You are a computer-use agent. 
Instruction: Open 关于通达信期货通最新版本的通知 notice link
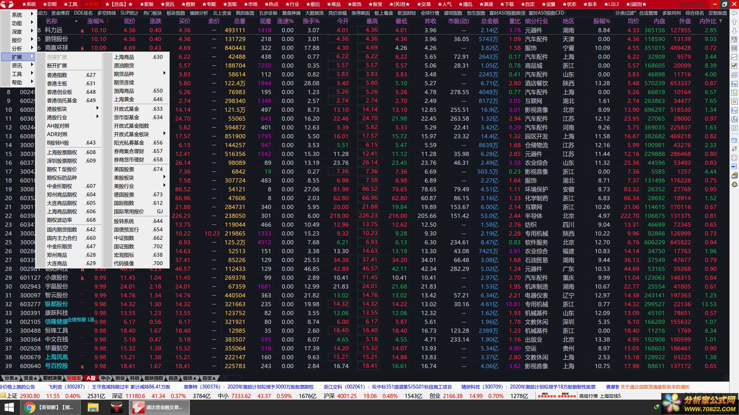pos(655,387)
